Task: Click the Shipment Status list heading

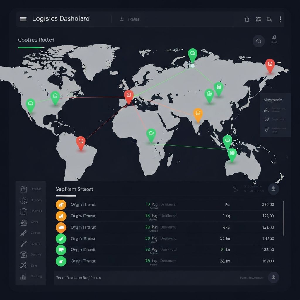Action: coord(74,189)
